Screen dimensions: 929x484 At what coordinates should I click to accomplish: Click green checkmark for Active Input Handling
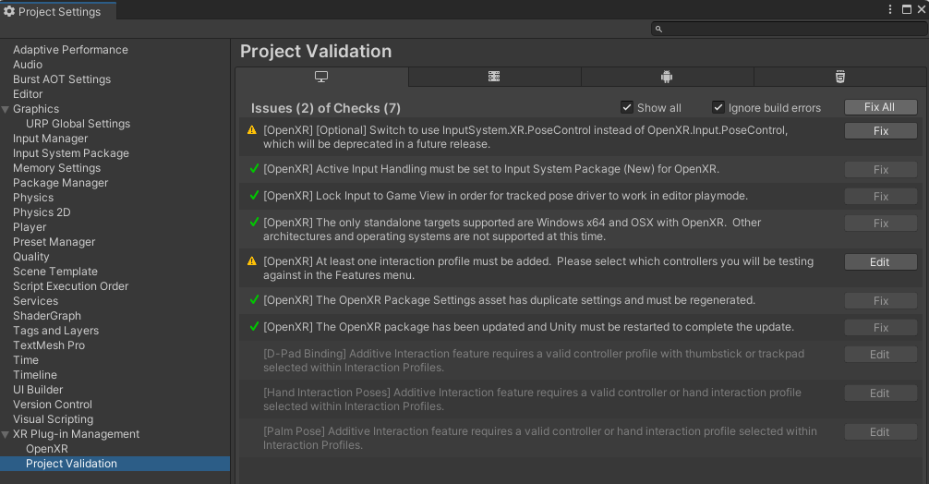pos(254,169)
